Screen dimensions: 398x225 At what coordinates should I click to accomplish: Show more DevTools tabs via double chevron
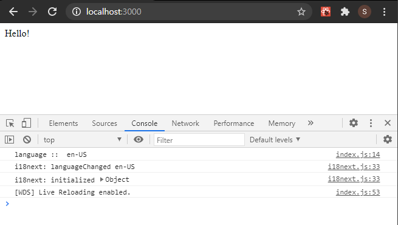[x=311, y=123]
